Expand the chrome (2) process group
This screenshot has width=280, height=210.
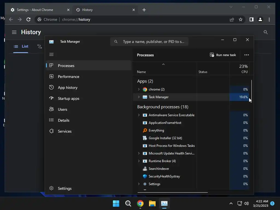[139, 89]
